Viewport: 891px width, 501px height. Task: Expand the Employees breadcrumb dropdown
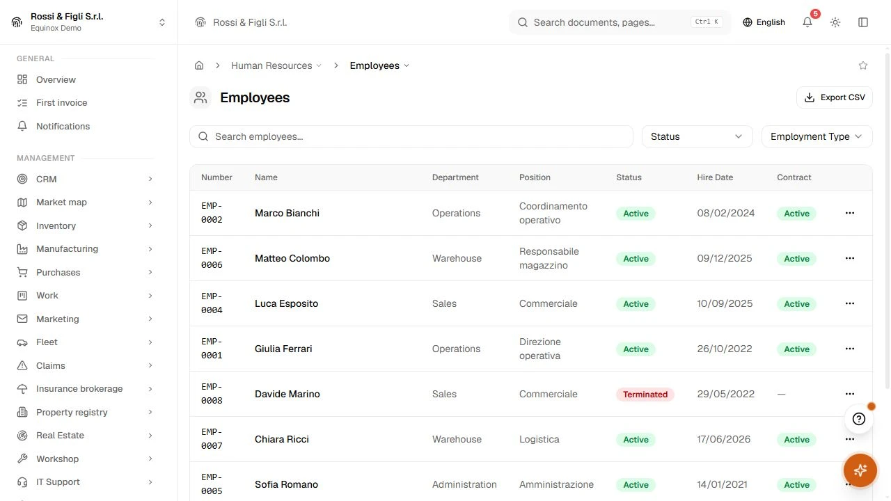tap(379, 65)
